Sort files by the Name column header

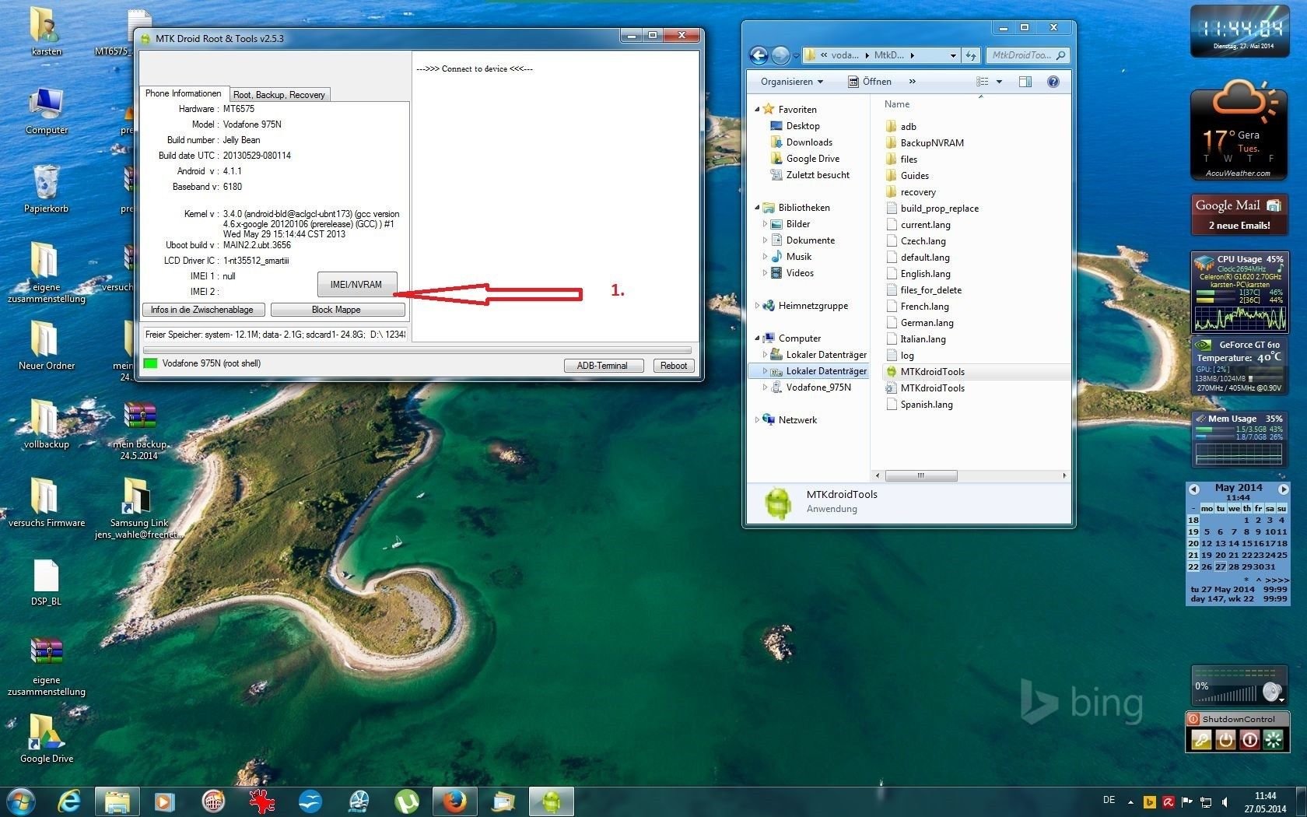pos(897,104)
